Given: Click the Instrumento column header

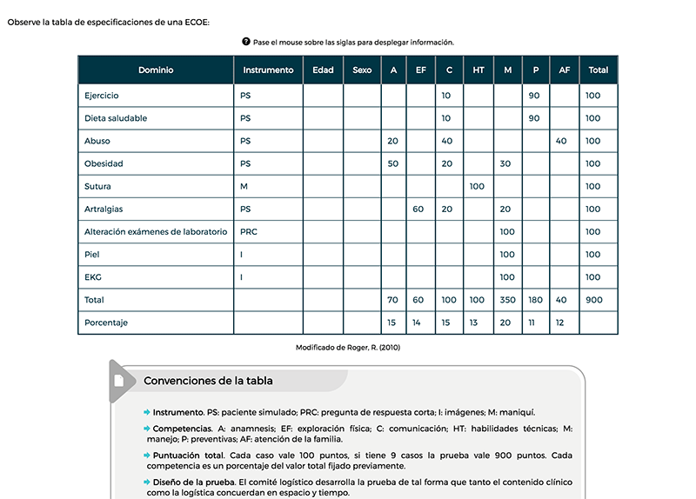Looking at the screenshot, I should point(268,70).
